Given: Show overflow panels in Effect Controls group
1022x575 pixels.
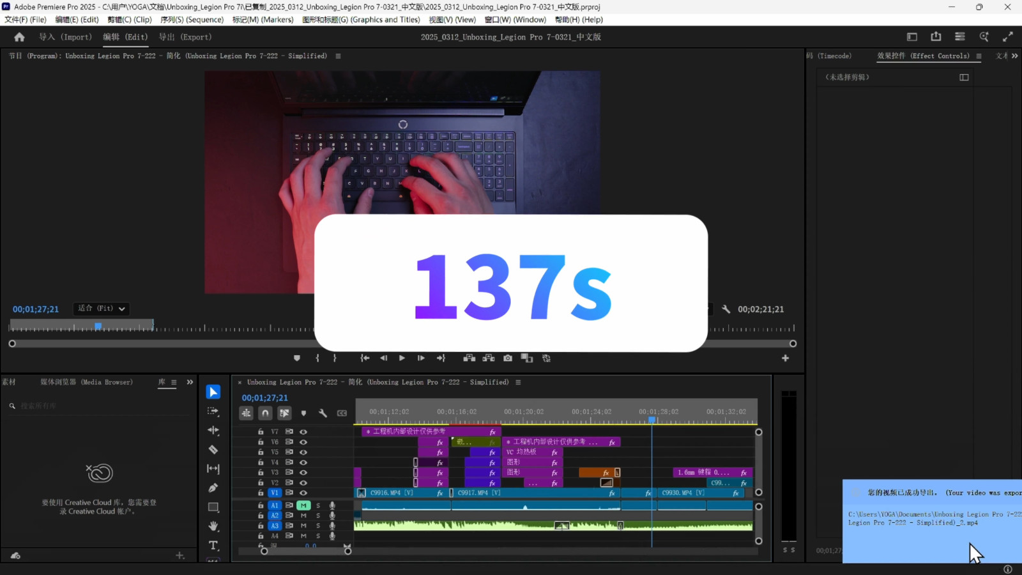Looking at the screenshot, I should [x=1015, y=56].
